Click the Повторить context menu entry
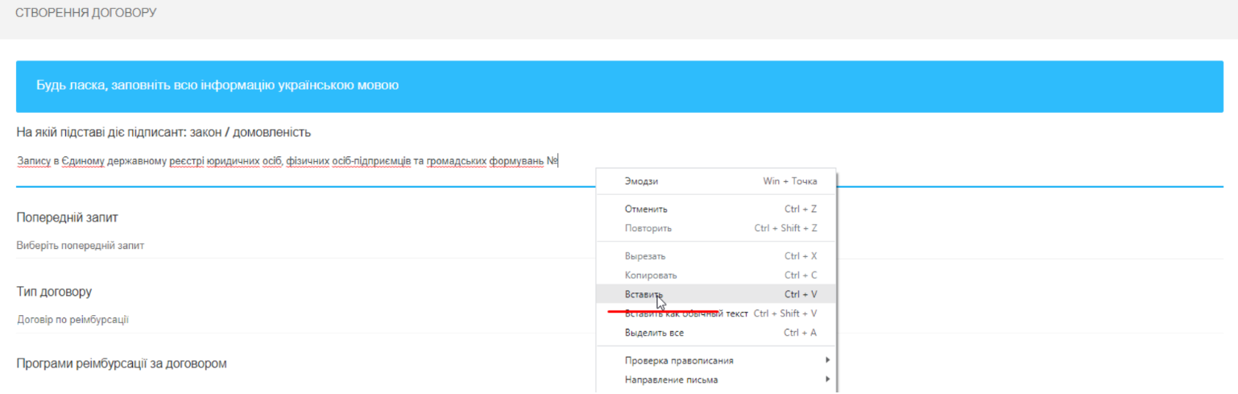This screenshot has width=1238, height=394. click(x=648, y=228)
